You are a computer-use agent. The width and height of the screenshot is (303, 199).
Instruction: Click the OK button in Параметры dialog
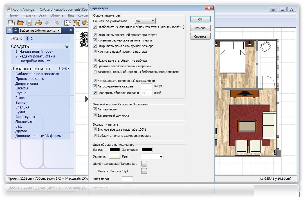coord(200,19)
